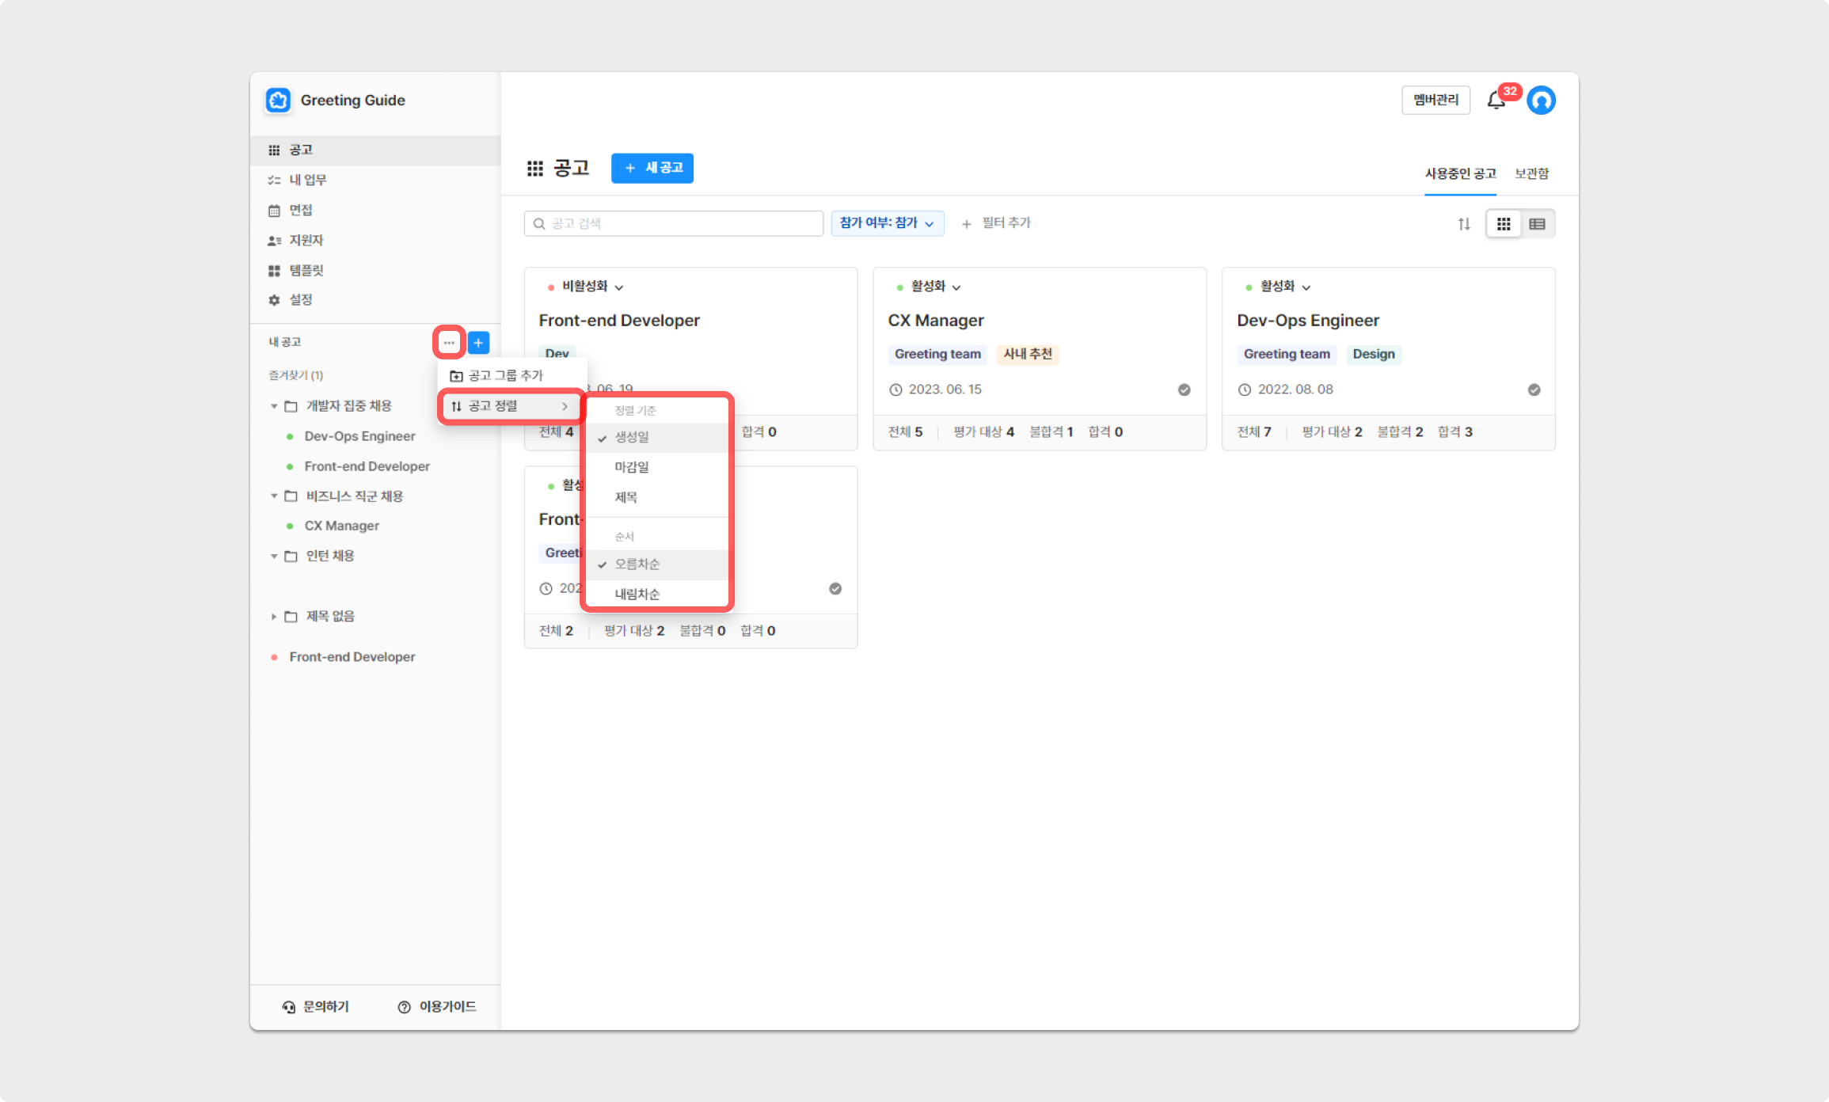
Task: Click the Greeting Guide logo icon
Action: [278, 101]
